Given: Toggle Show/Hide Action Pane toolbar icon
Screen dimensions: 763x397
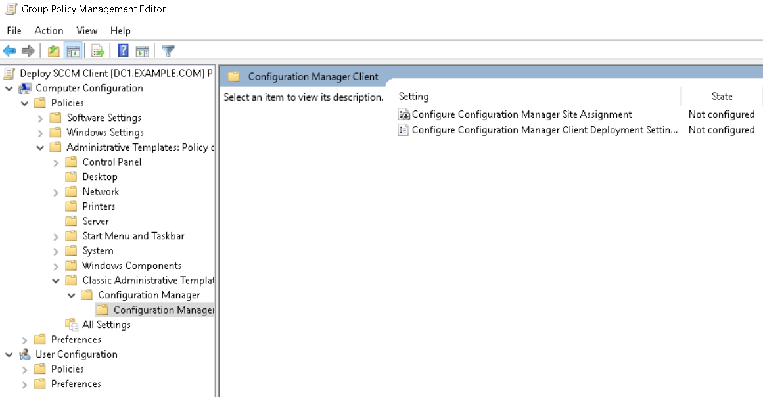Looking at the screenshot, I should click(x=142, y=51).
